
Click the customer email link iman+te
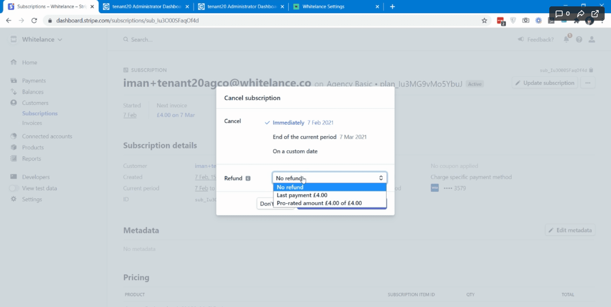pos(205,166)
